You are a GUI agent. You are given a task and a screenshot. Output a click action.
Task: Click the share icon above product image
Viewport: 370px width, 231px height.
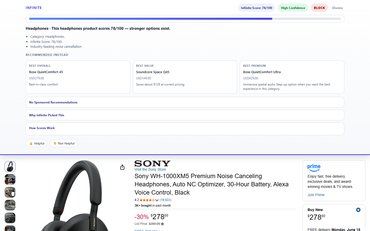click(122, 167)
